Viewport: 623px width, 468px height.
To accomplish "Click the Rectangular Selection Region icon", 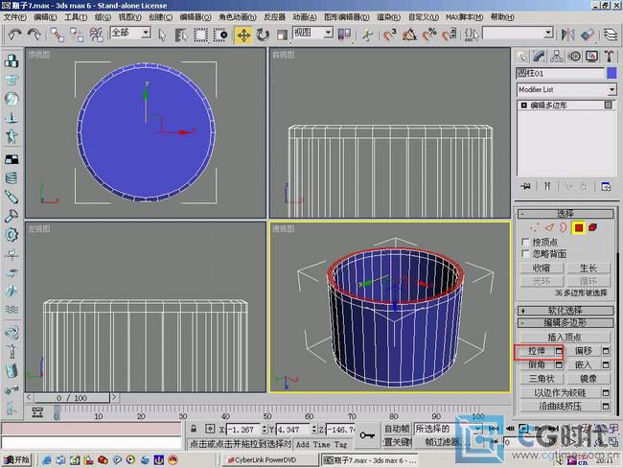I will 200,35.
